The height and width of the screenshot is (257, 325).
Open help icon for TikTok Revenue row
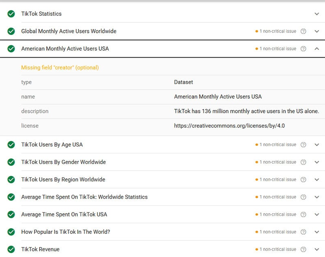(x=303, y=249)
